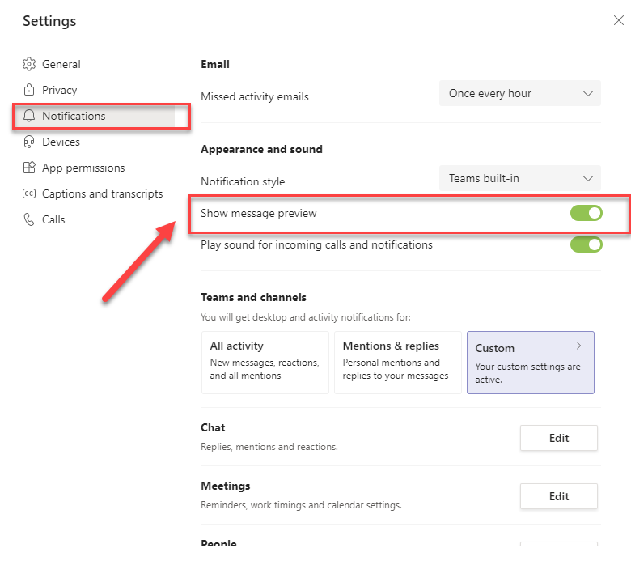The image size is (631, 565).
Task: Click the App permissions icon
Action: (29, 168)
